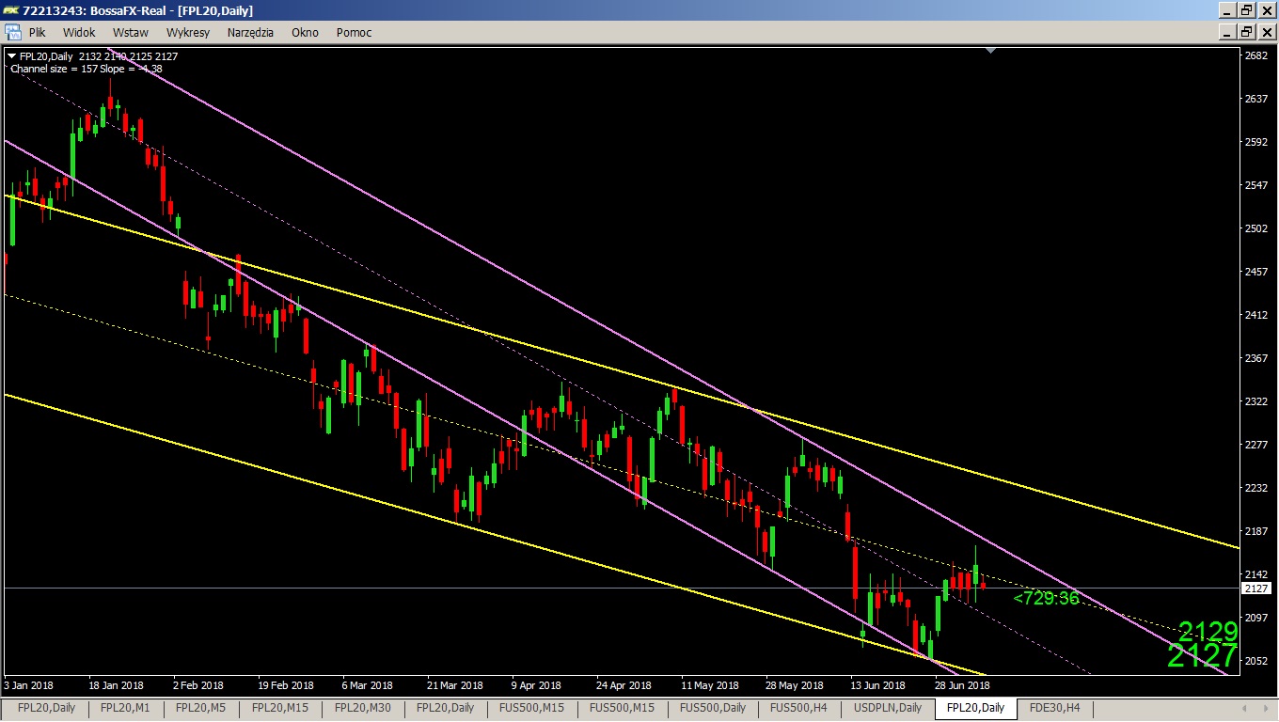
Task: Click the 2052 price axis label
Action: 1256,661
